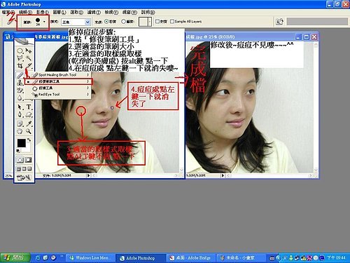The height and width of the screenshot is (263, 350).
Task: Select the Custom Shape tool
Action: (29, 114)
